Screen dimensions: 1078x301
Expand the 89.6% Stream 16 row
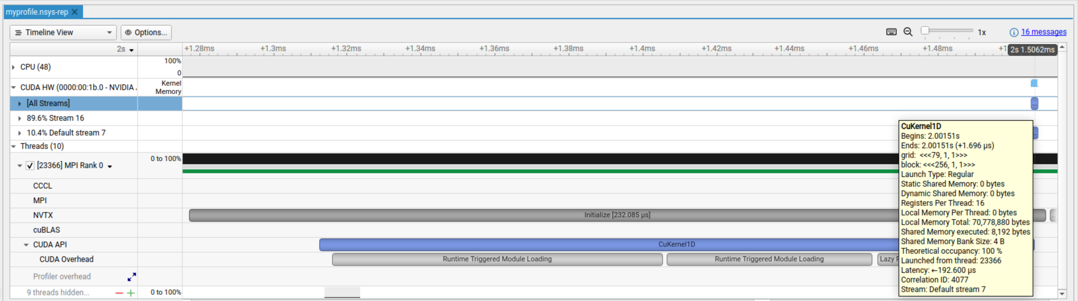click(20, 118)
